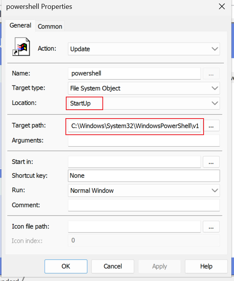
Task: Switch to the Common tab
Action: tap(50, 26)
